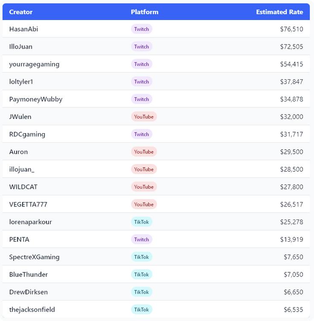
Task: Select the PaymoneyWubby row name
Action: click(x=36, y=99)
